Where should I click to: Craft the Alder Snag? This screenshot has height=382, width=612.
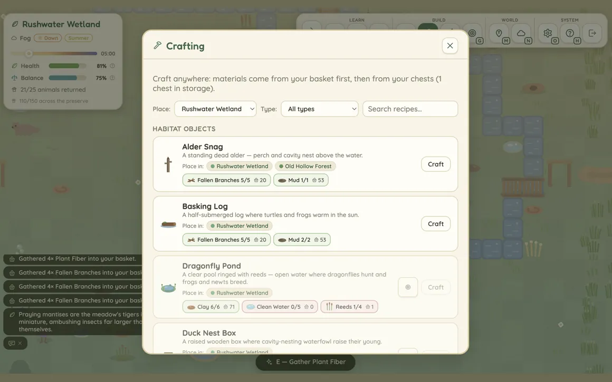click(x=436, y=164)
